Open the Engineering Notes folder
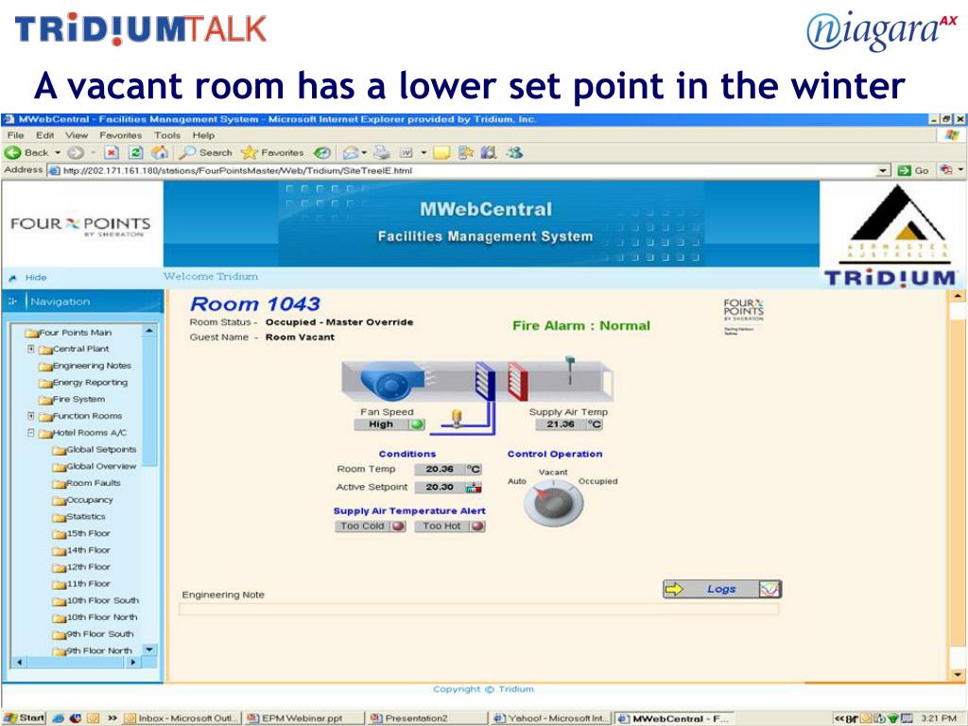This screenshot has height=726, width=968. tap(84, 366)
